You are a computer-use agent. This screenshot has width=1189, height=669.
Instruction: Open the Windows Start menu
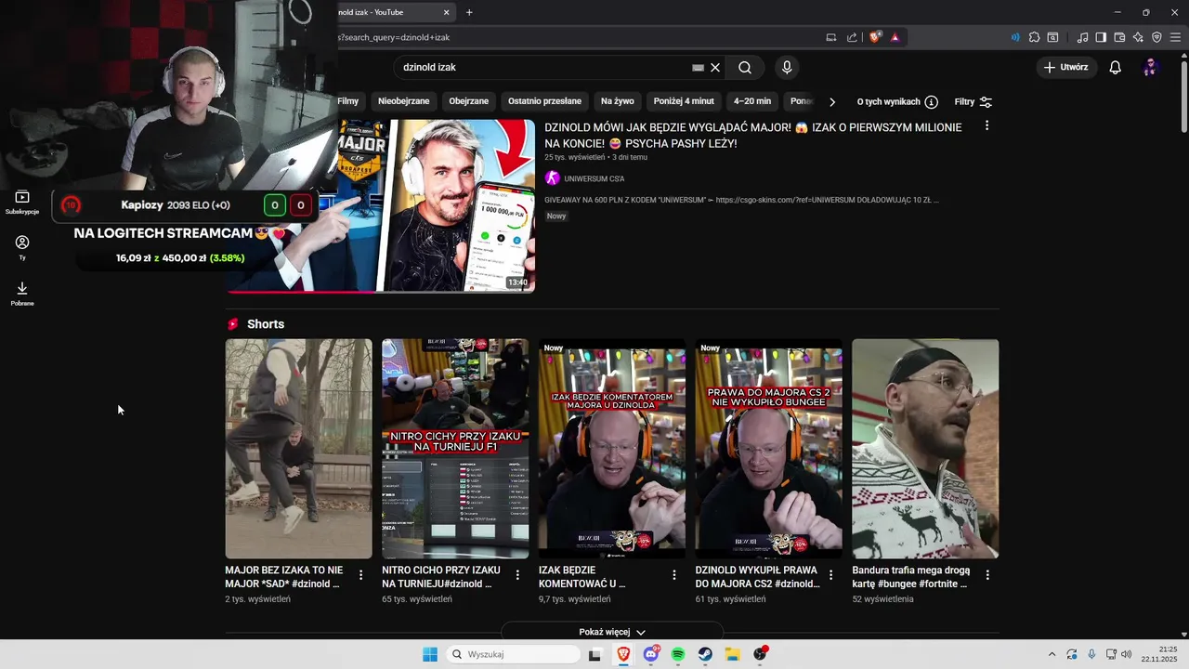click(x=430, y=654)
